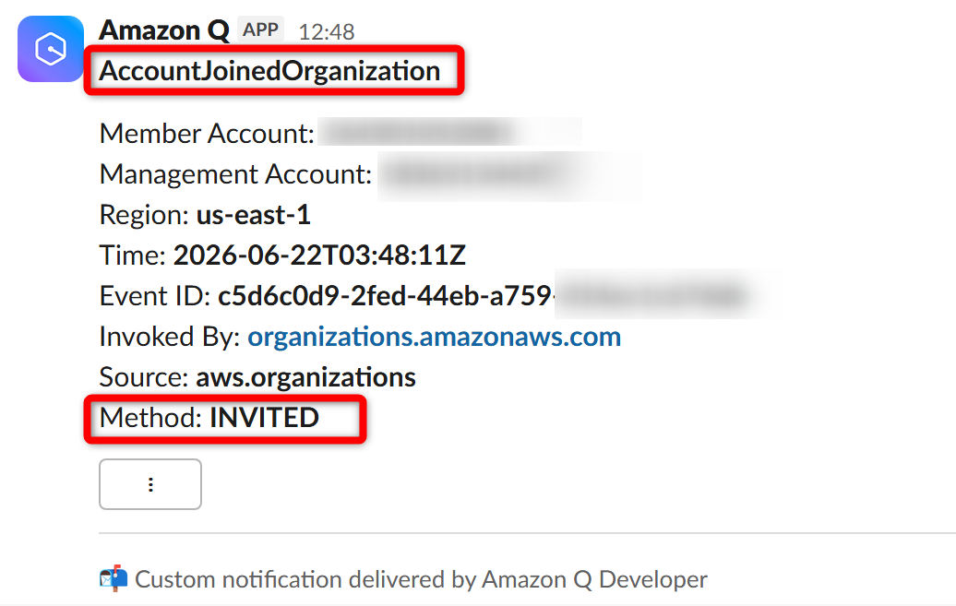
Task: Click the Time value 2026-06-22T03:48:11Z
Action: point(319,255)
